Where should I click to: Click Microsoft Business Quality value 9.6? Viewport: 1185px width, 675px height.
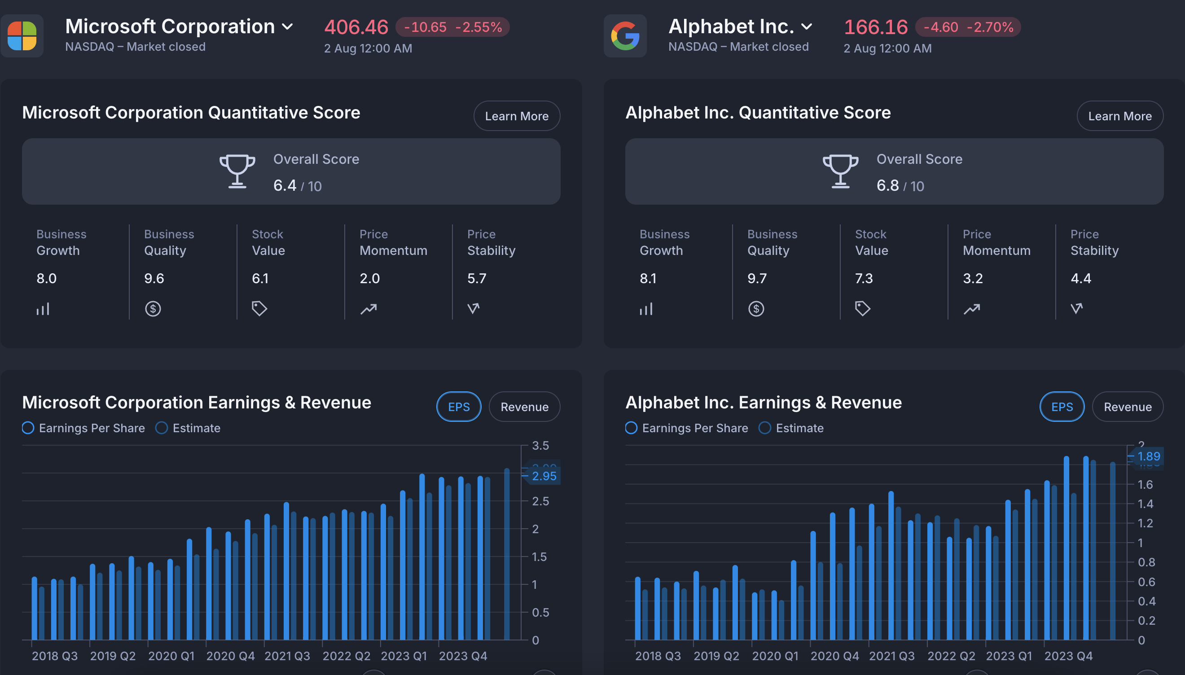coord(154,278)
